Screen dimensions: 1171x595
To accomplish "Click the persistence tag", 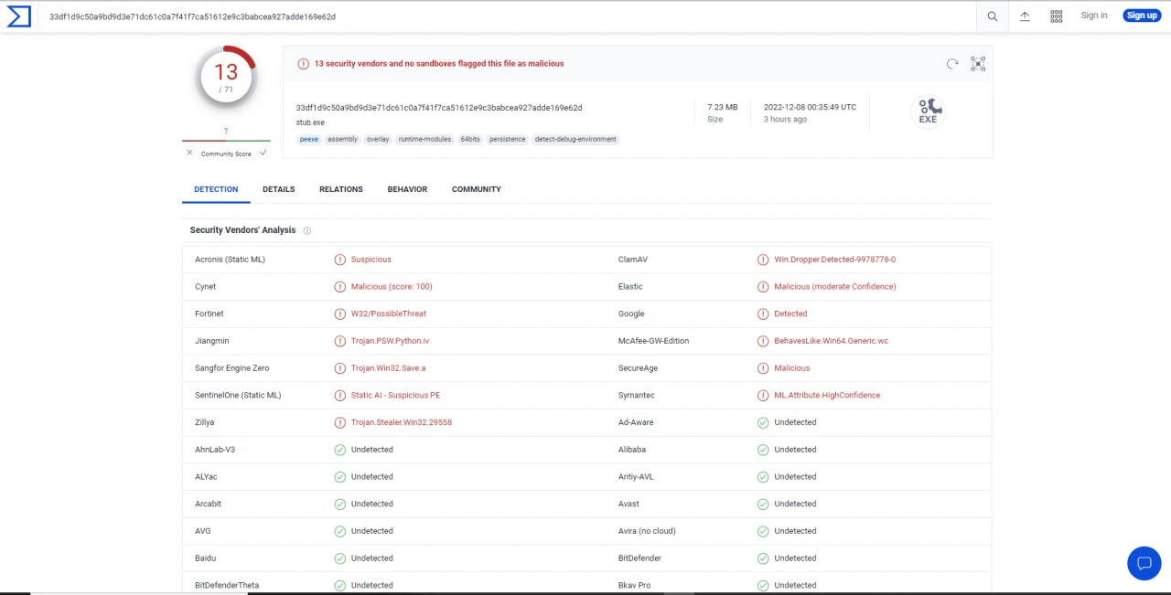I will coord(508,140).
